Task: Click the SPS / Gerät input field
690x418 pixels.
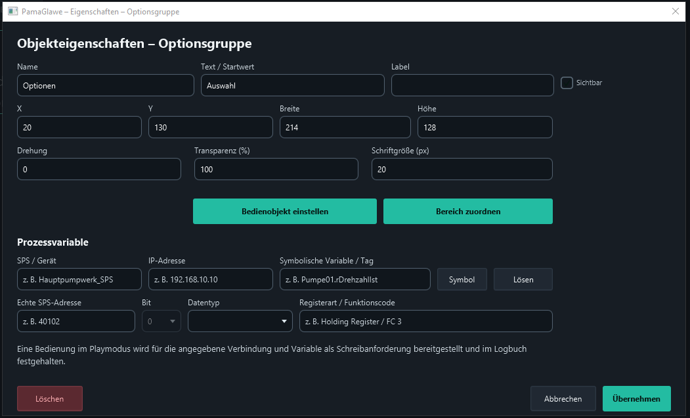Action: coord(79,279)
